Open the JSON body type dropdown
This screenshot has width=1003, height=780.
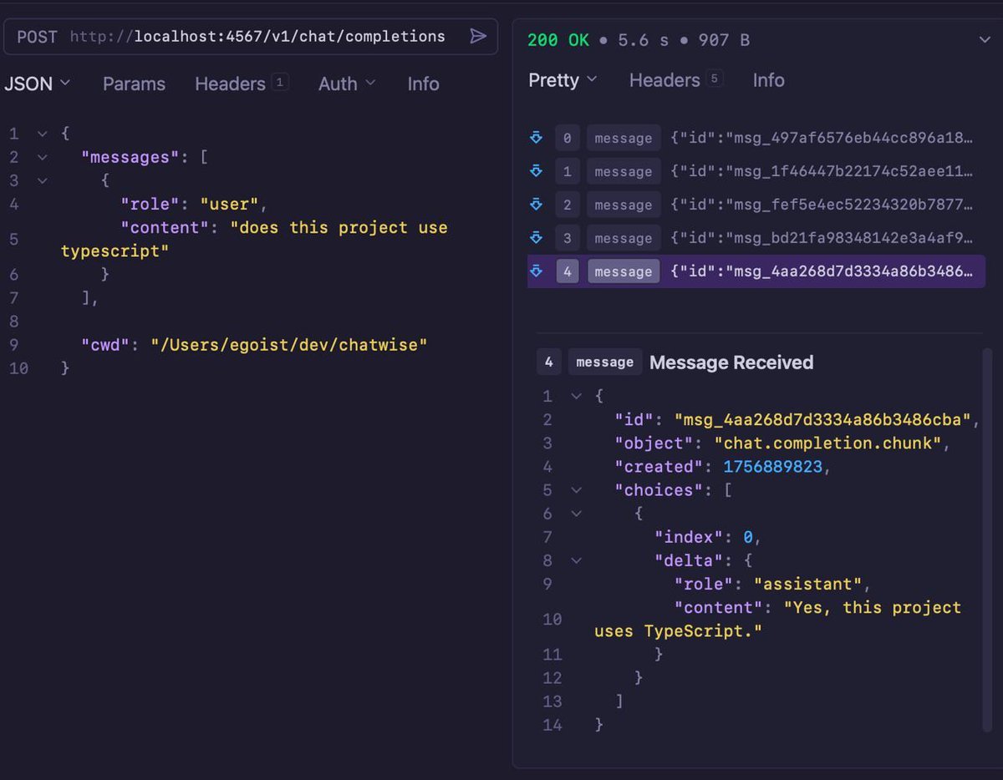click(x=37, y=84)
